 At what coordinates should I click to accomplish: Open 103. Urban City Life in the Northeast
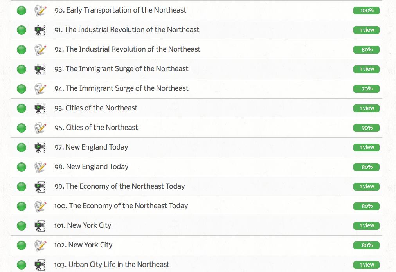pos(112,265)
